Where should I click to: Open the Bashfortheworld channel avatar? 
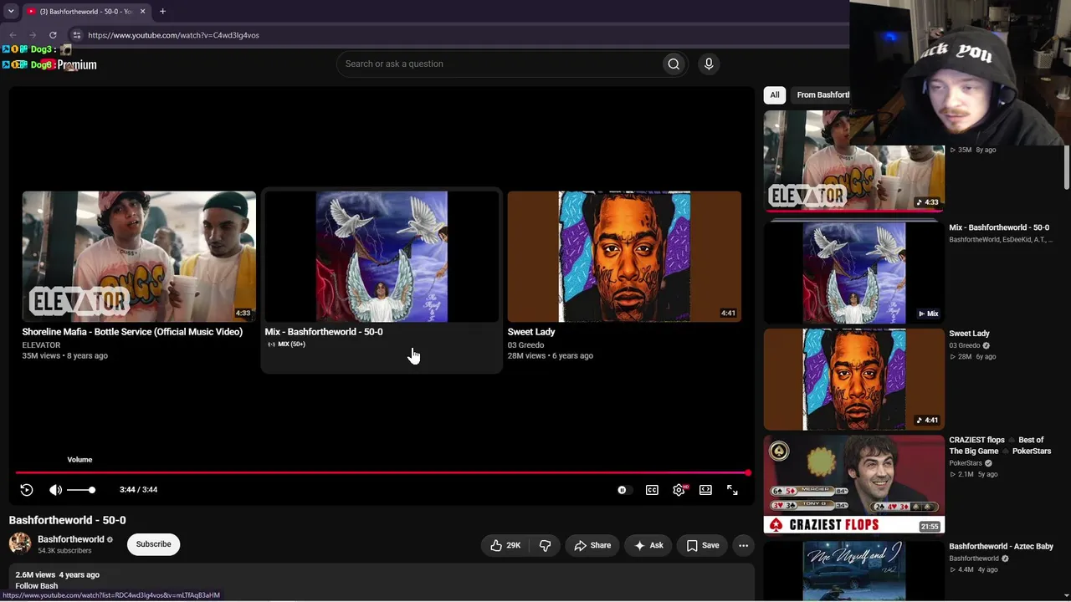(x=20, y=543)
